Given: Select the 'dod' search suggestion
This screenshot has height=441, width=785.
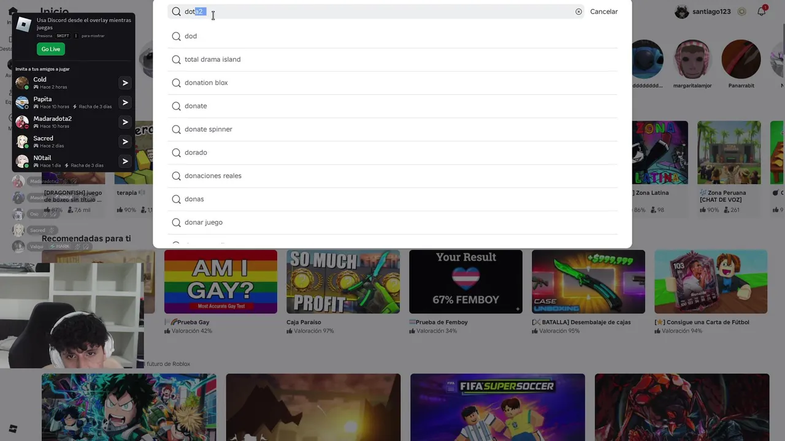Looking at the screenshot, I should 392,36.
